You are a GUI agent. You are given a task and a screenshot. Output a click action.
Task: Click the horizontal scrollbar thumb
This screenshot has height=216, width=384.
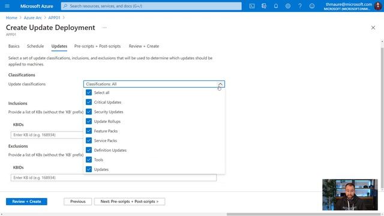[304, 214]
